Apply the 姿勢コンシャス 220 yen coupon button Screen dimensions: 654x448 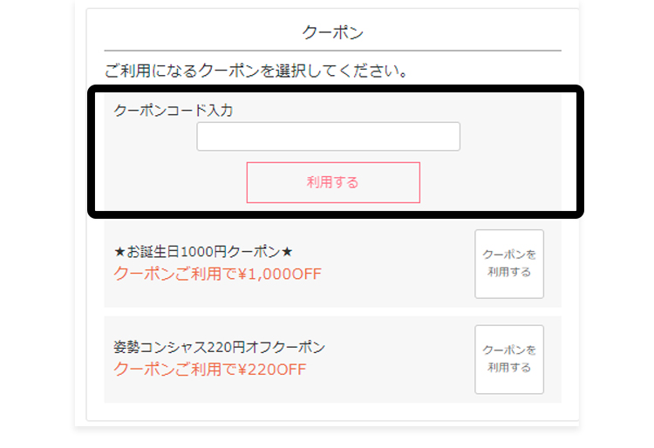tap(509, 360)
